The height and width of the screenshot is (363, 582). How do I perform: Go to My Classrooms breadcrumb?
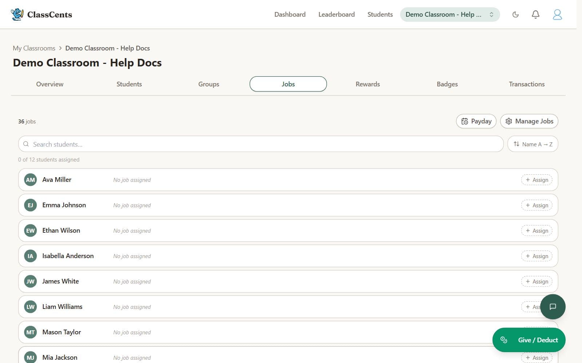(x=34, y=48)
